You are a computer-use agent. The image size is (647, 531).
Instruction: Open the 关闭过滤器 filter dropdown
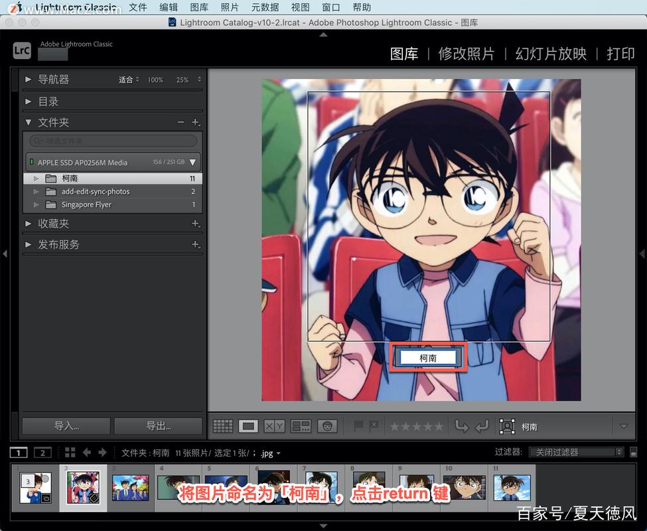576,453
